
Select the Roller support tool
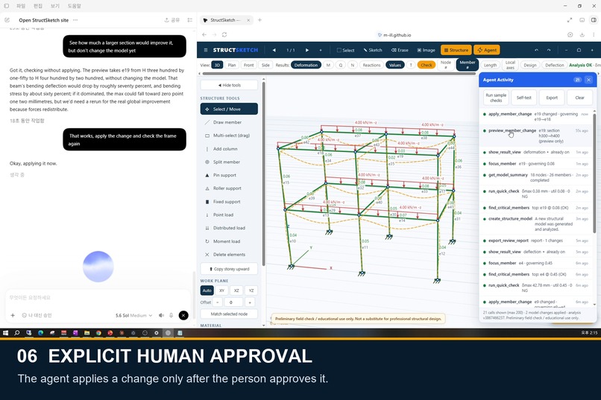pyautogui.click(x=229, y=188)
